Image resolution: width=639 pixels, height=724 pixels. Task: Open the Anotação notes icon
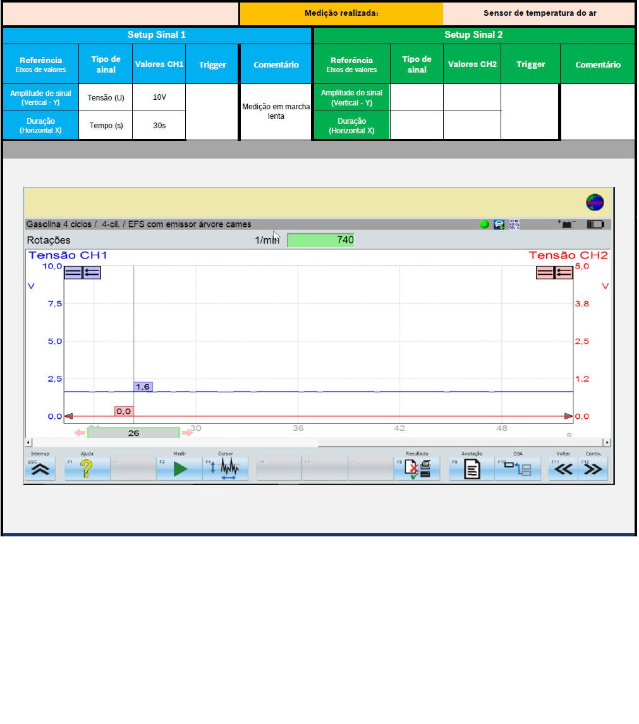(472, 469)
